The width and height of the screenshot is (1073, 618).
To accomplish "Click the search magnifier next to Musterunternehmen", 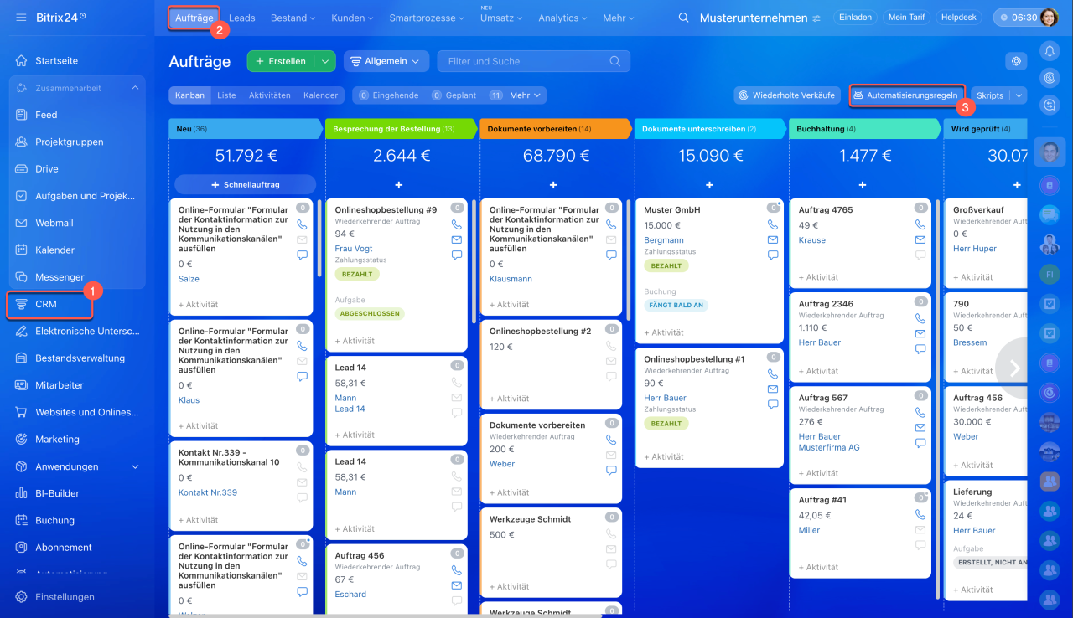I will pyautogui.click(x=684, y=18).
